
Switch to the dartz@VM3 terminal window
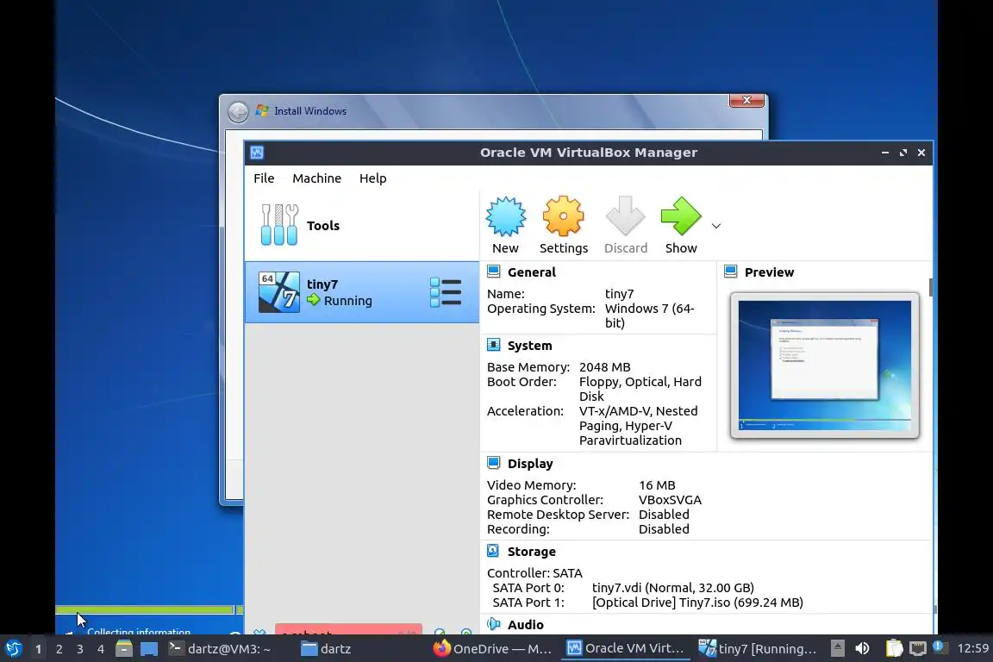pos(220,649)
